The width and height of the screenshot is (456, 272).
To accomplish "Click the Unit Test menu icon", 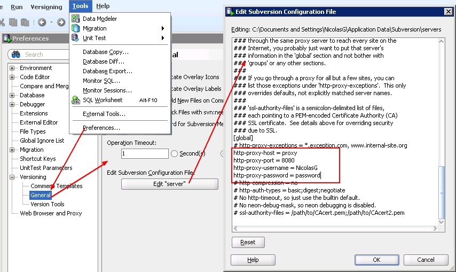I will pos(76,38).
